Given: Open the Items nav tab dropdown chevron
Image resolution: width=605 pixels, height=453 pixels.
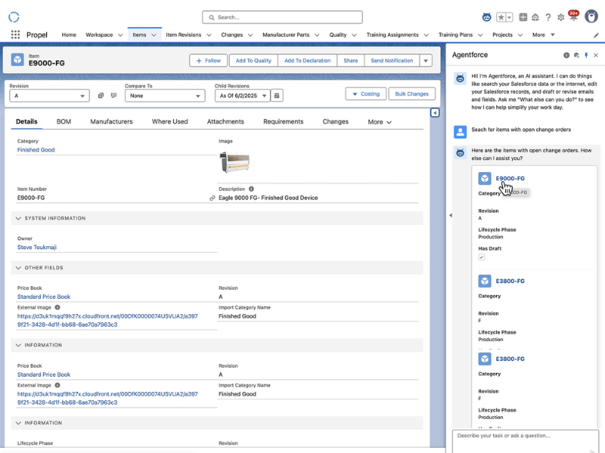Looking at the screenshot, I should [154, 35].
